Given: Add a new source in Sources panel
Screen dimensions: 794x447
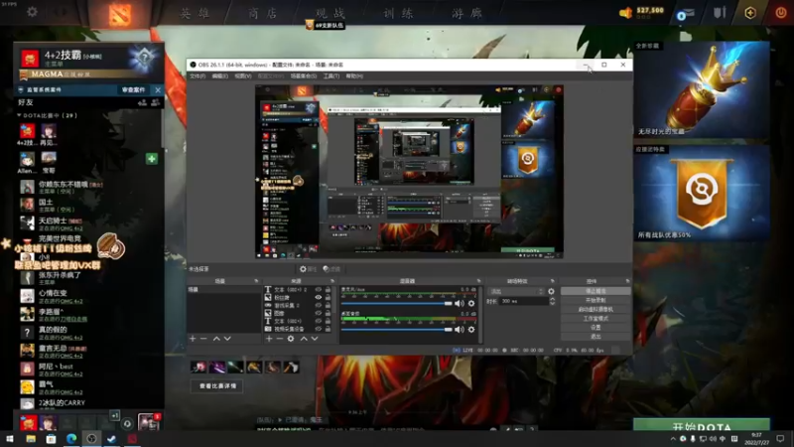Looking at the screenshot, I should pyautogui.click(x=269, y=339).
